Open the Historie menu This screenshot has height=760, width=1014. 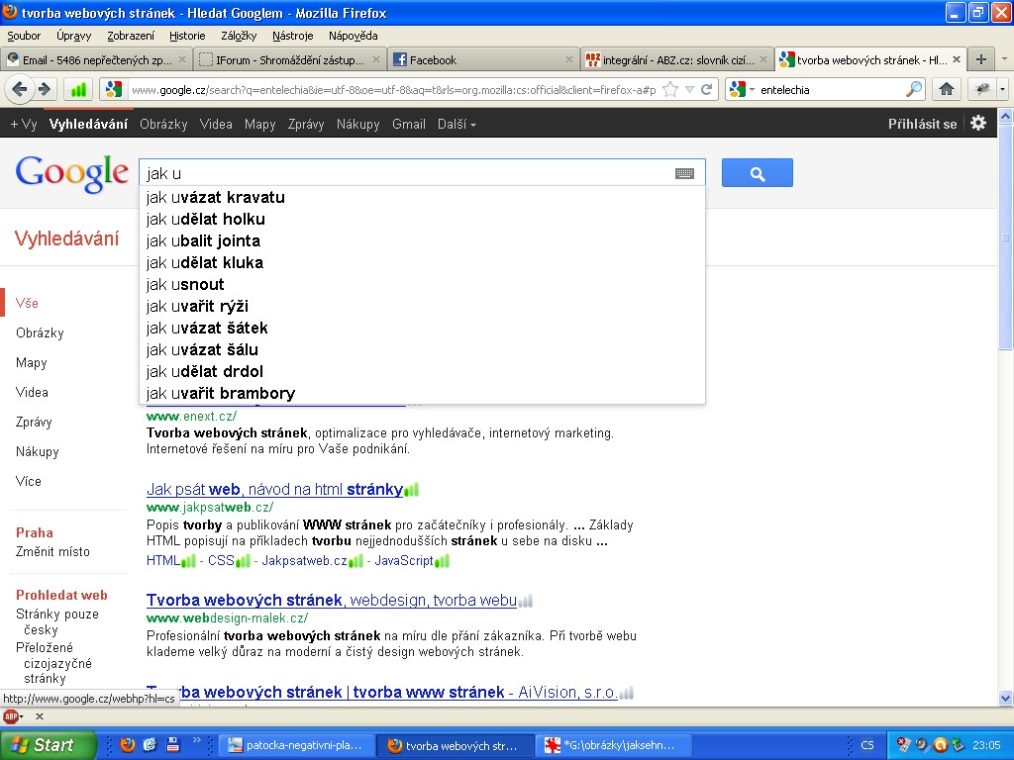coord(187,36)
